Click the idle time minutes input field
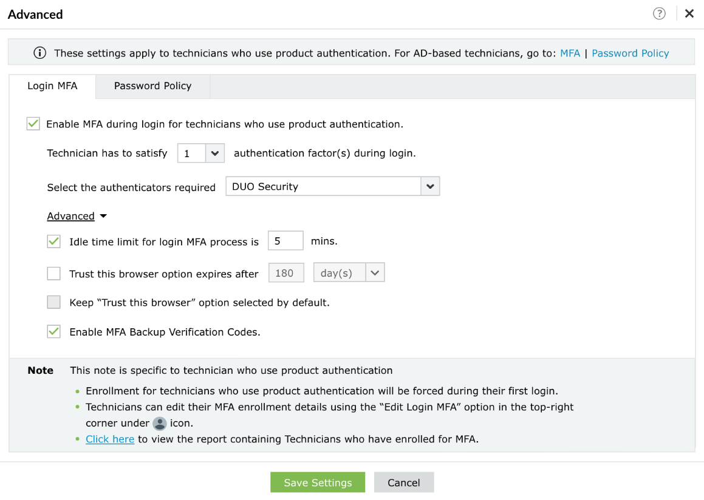 point(285,241)
